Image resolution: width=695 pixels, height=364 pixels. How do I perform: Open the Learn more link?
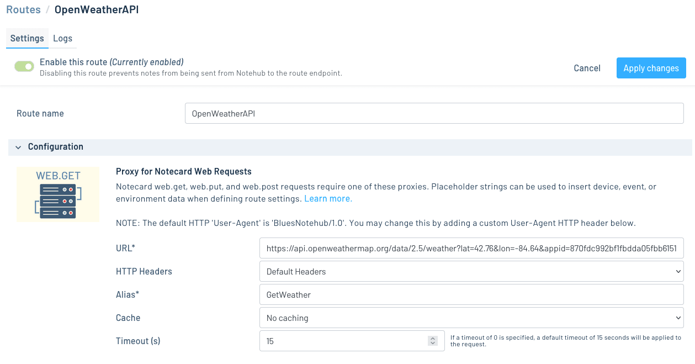click(x=328, y=198)
